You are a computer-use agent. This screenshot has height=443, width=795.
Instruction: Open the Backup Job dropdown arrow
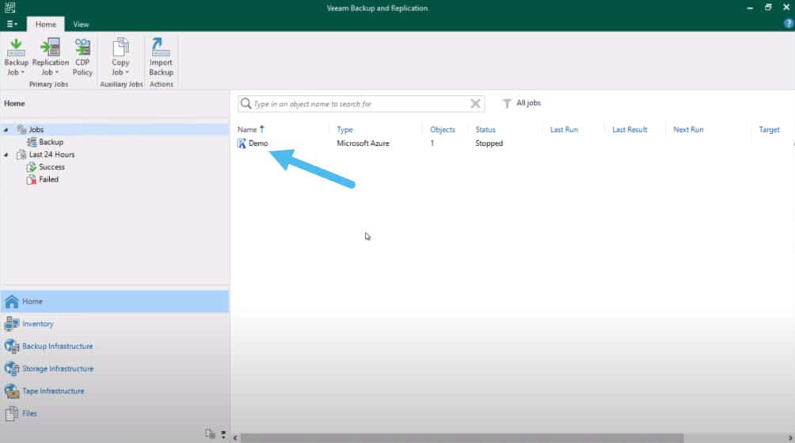pyautogui.click(x=22, y=73)
